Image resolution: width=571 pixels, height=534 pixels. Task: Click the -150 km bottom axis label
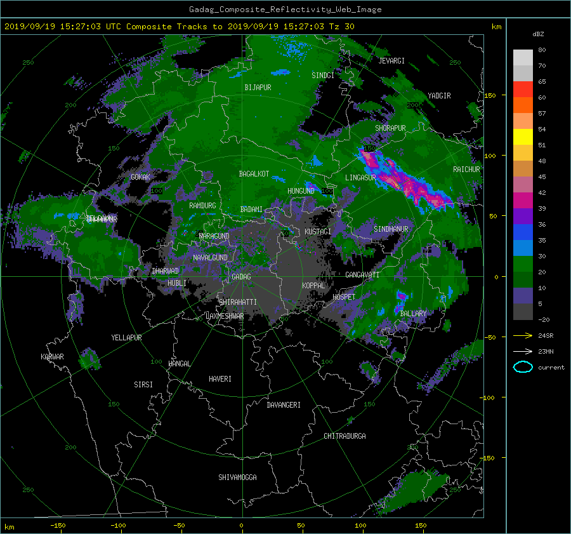click(x=58, y=526)
